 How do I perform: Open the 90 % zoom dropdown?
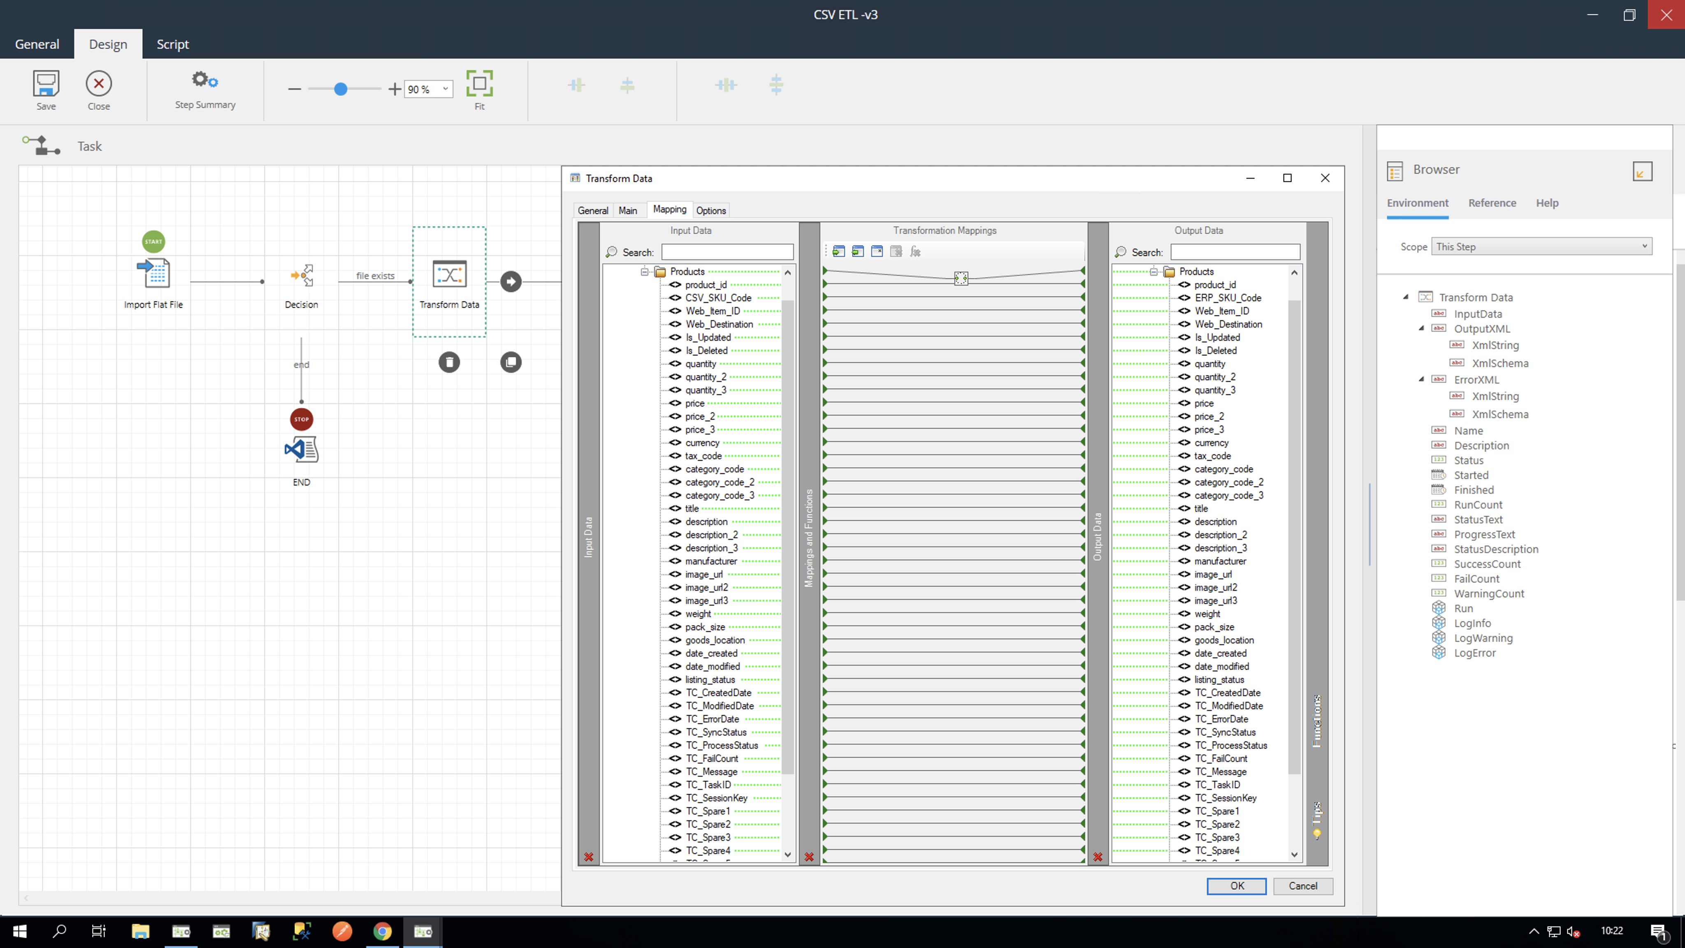(x=446, y=89)
